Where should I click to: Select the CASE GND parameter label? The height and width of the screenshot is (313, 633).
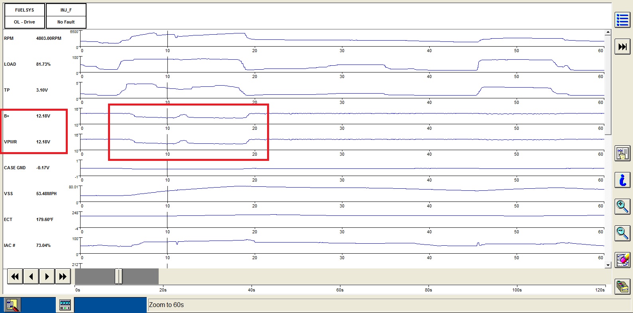(15, 168)
